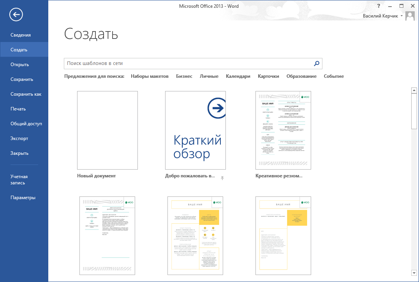The width and height of the screenshot is (419, 282).
Task: Click the vertical scrollbar thumb
Action: (x=414, y=111)
